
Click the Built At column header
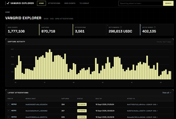(x=99, y=98)
